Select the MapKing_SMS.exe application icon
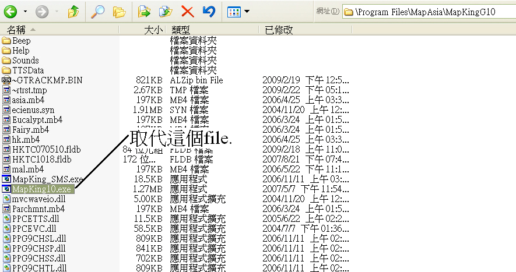This screenshot has width=516, height=272. pos(6,179)
